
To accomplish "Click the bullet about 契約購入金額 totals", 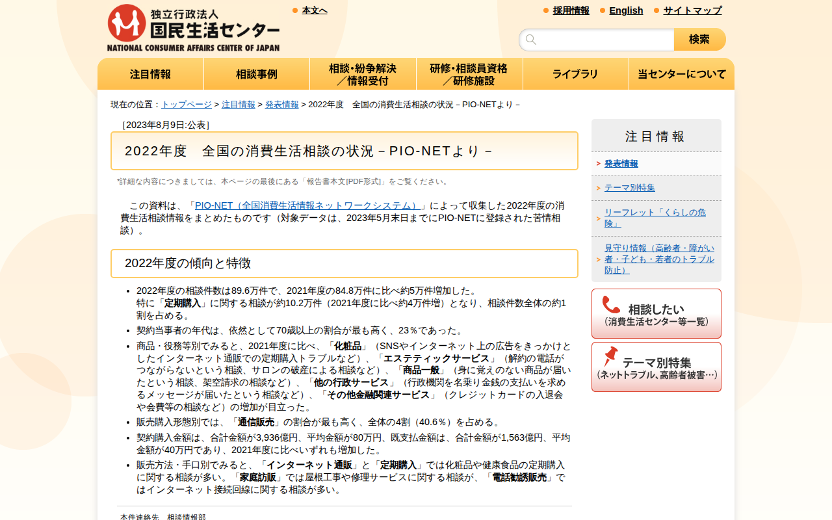I will click(x=354, y=444).
